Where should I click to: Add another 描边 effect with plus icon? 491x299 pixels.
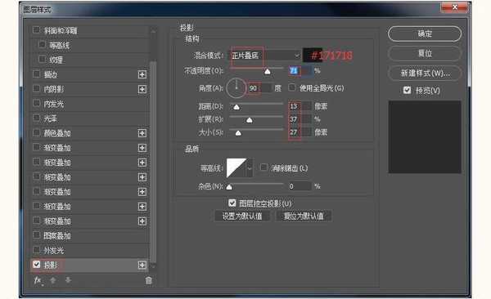point(142,74)
